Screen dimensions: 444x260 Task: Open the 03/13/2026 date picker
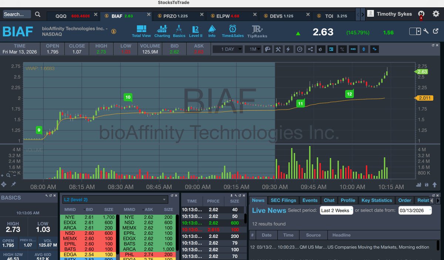pos(415,211)
